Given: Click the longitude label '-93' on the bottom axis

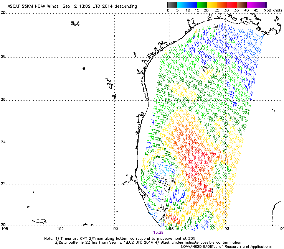Looking at the screenshot, I should [x=226, y=229].
